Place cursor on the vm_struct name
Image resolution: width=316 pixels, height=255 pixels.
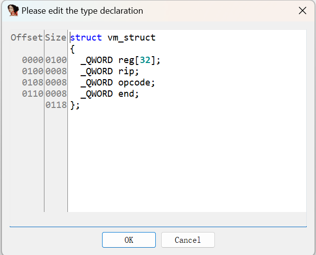click(x=131, y=38)
